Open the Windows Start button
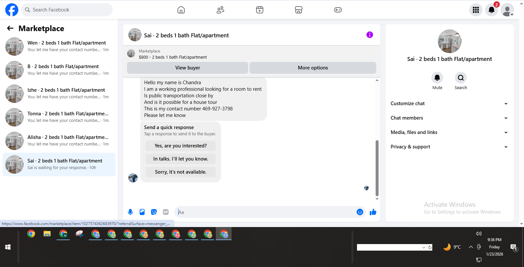Screen dimensions: 524x267 8,247
